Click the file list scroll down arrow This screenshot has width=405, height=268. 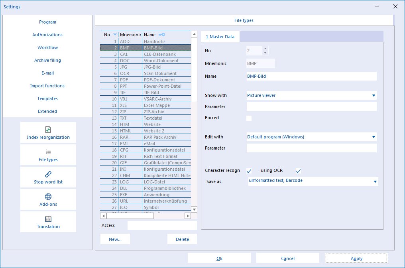coord(194,209)
